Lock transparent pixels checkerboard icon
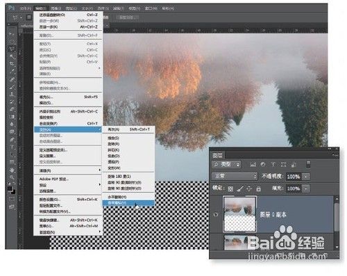This screenshot has width=347, height=276. point(230,189)
